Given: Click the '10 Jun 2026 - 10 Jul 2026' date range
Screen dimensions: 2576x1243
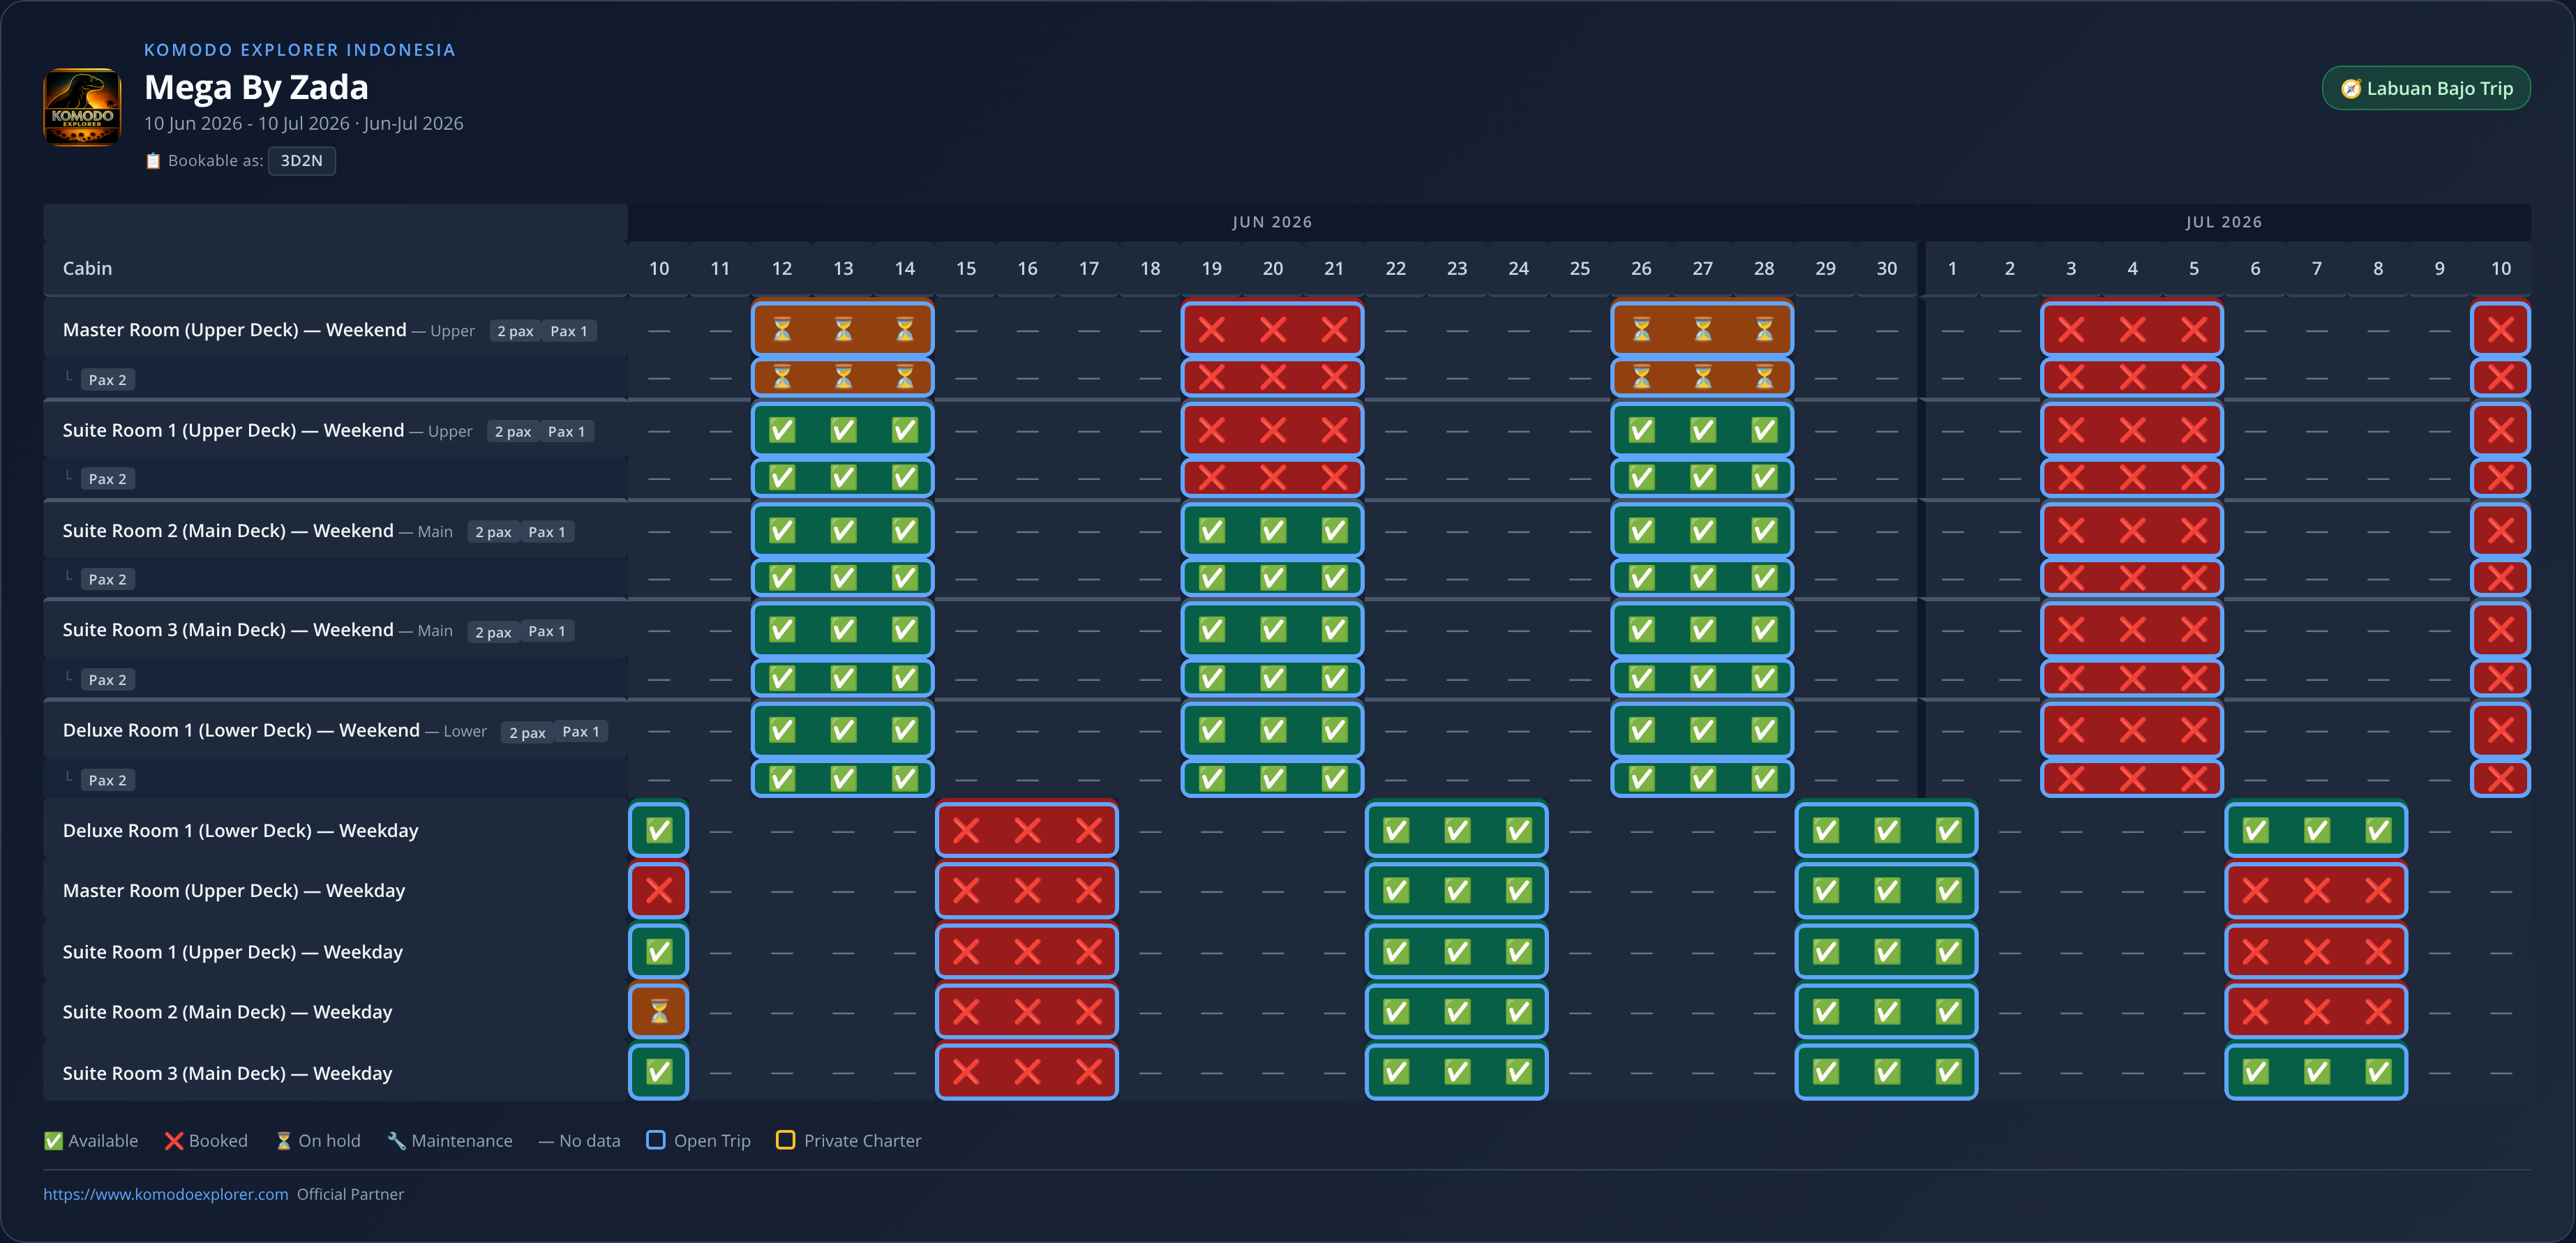Looking at the screenshot, I should (x=247, y=123).
